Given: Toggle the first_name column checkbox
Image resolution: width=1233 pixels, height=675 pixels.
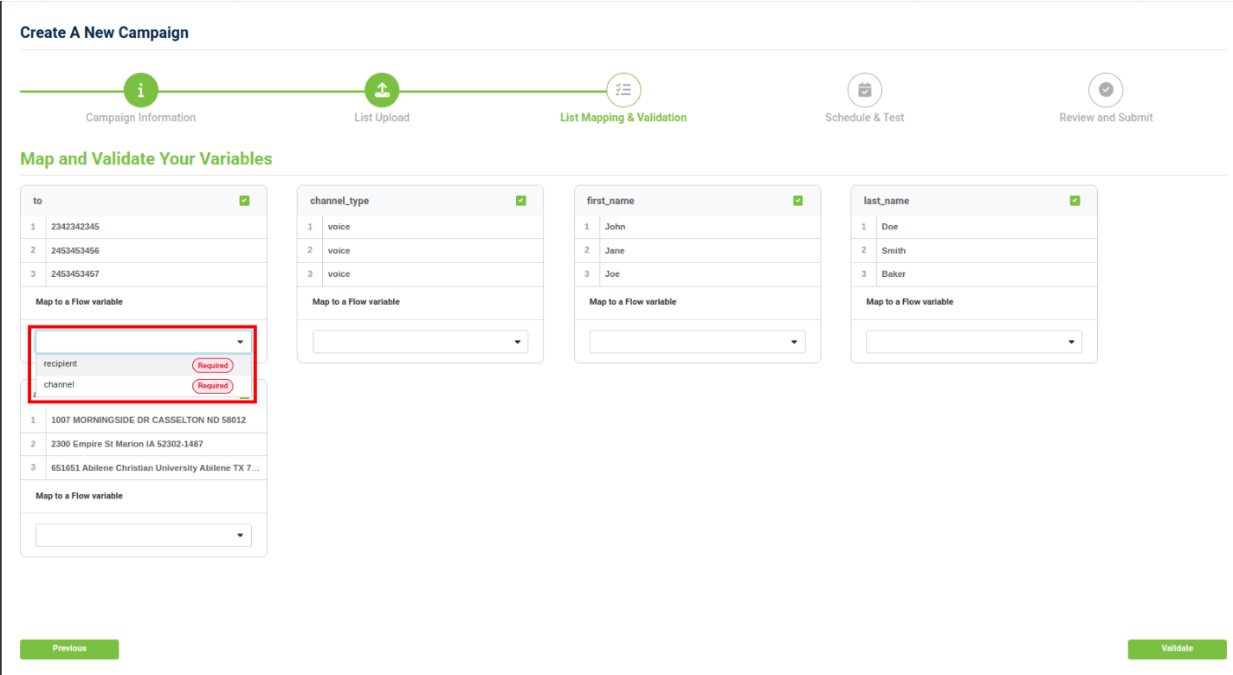Looking at the screenshot, I should coord(798,201).
